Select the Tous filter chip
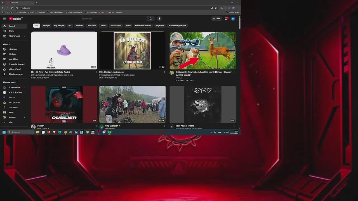The width and height of the screenshot is (358, 201). click(x=36, y=25)
